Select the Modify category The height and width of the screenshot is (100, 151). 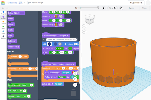coord(3,18)
